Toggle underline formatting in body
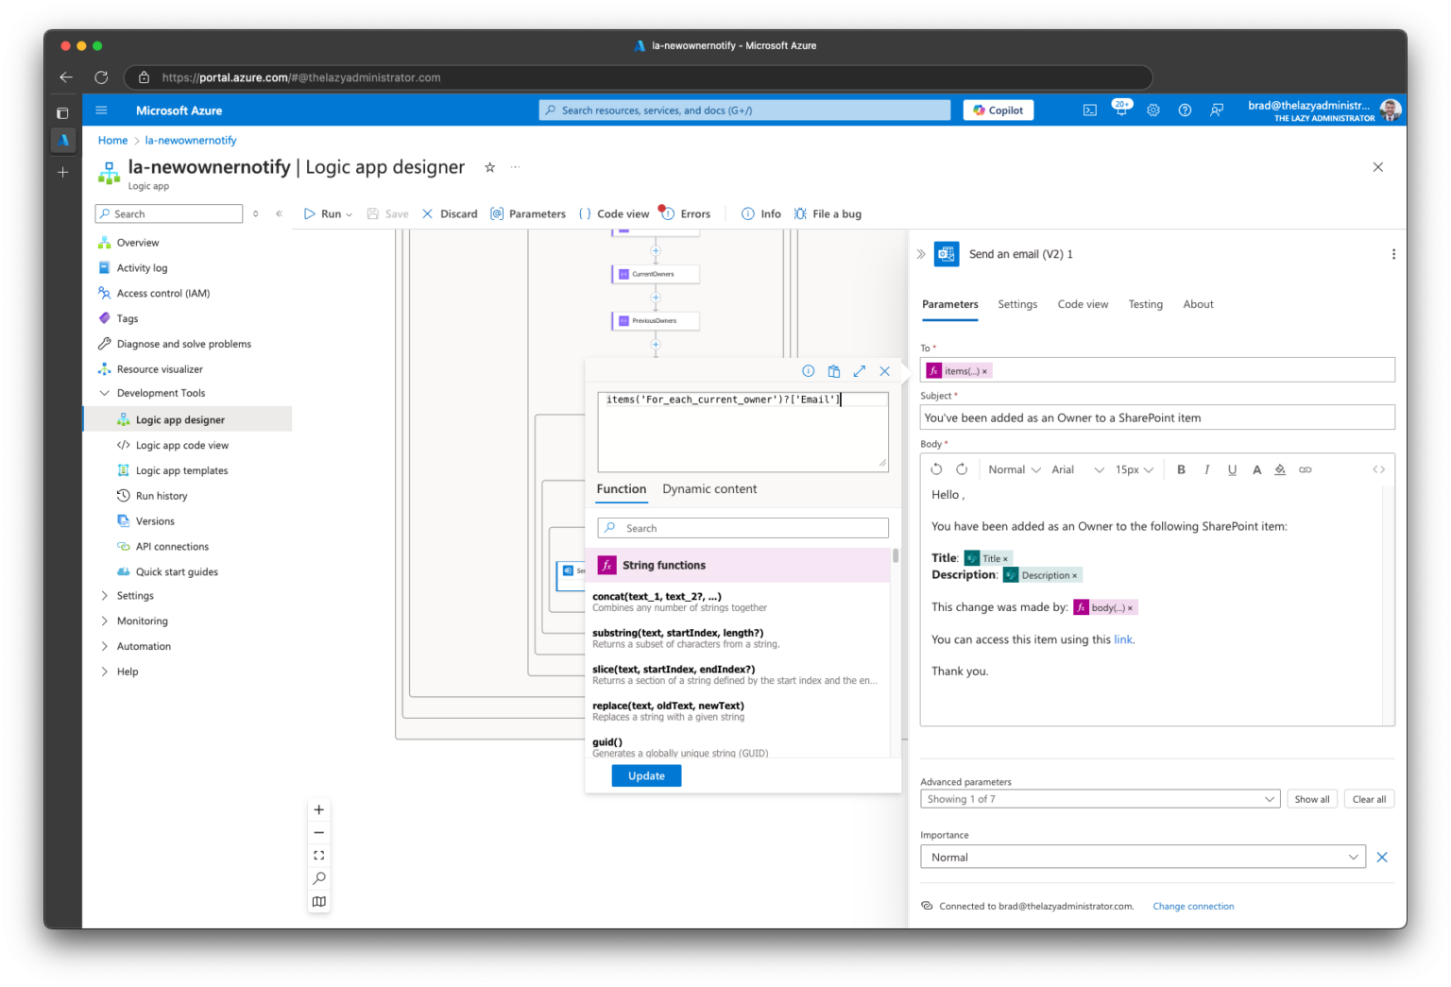This screenshot has width=1451, height=987. coord(1232,469)
